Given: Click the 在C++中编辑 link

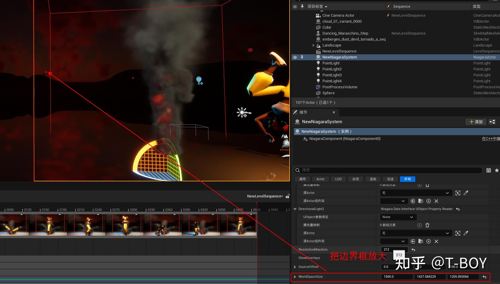Looking at the screenshot, I should [490, 139].
